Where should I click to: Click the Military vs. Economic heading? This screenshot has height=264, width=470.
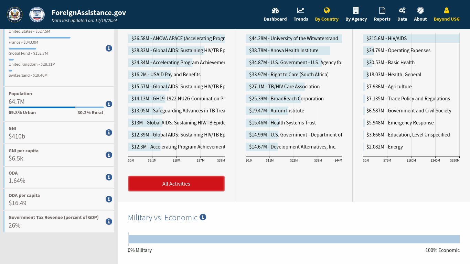[x=163, y=218]
